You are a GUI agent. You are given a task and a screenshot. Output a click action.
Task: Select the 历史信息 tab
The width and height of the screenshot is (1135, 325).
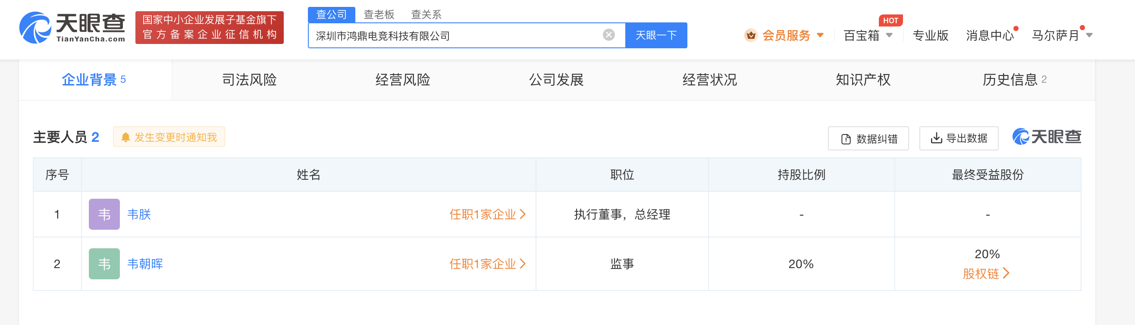[1015, 80]
